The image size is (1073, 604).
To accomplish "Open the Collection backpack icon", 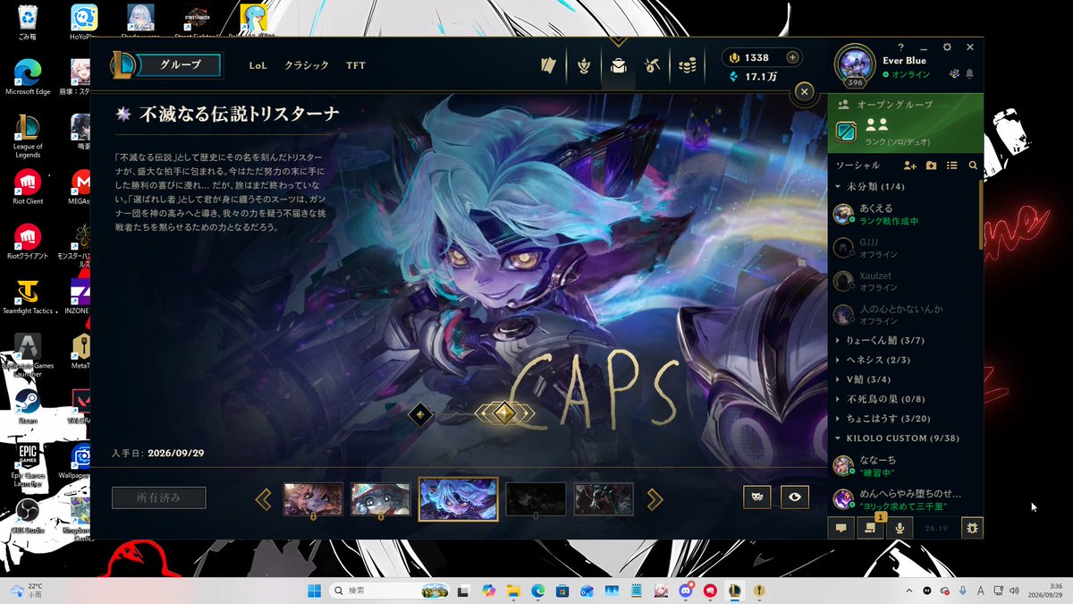I will click(x=618, y=65).
